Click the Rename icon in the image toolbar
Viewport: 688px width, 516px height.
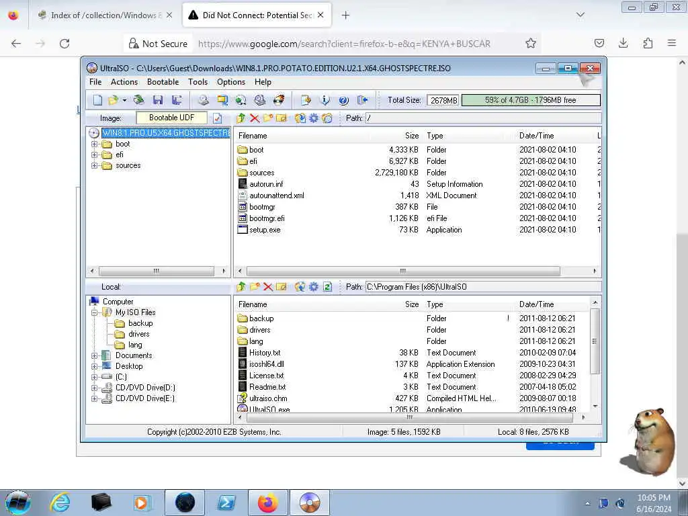point(282,118)
